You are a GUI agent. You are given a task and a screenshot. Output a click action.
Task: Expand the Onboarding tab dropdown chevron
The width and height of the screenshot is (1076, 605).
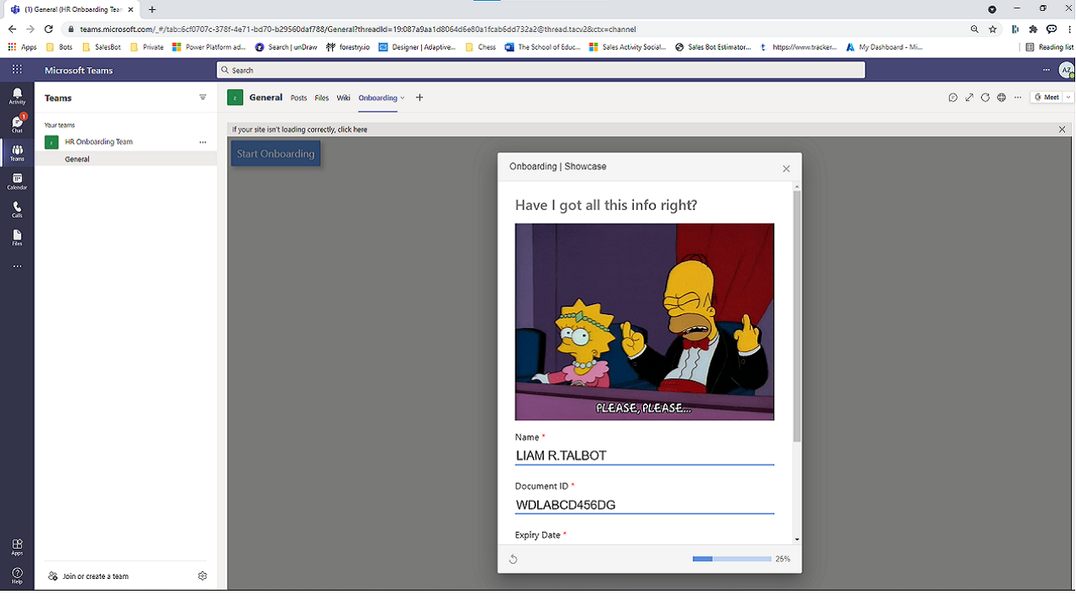click(403, 98)
